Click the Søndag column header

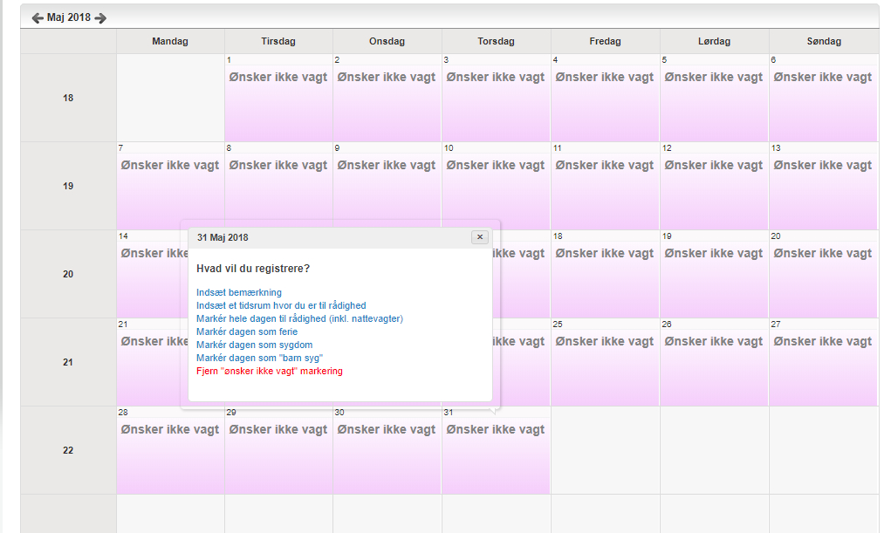(825, 41)
